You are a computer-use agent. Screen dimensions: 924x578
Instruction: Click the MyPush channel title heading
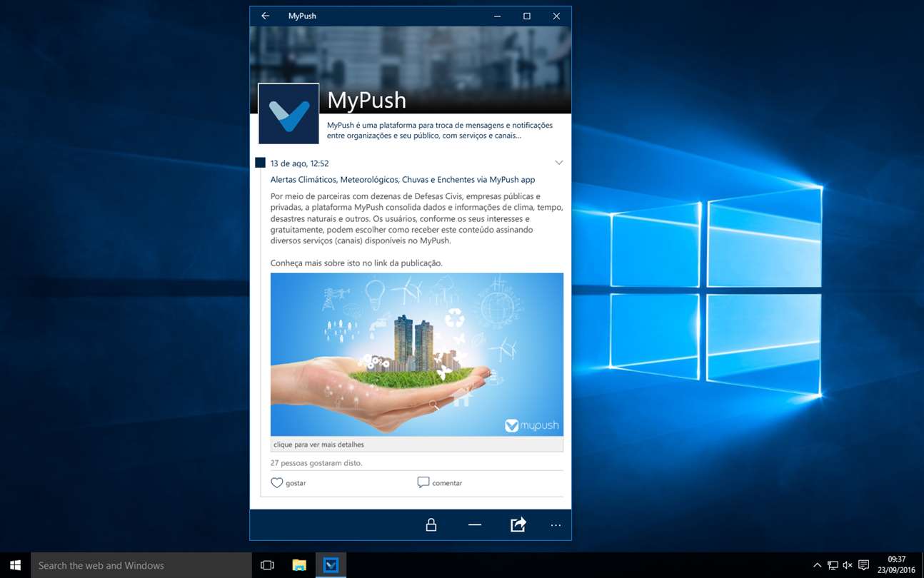[366, 101]
